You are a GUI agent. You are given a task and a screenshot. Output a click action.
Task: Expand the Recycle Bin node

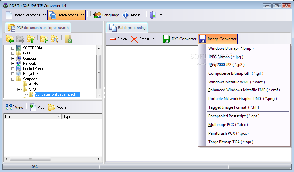pyautogui.click(x=13, y=74)
